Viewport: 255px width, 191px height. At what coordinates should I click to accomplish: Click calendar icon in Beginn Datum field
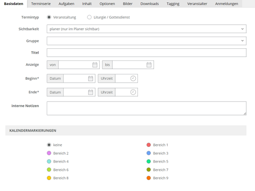91,78
